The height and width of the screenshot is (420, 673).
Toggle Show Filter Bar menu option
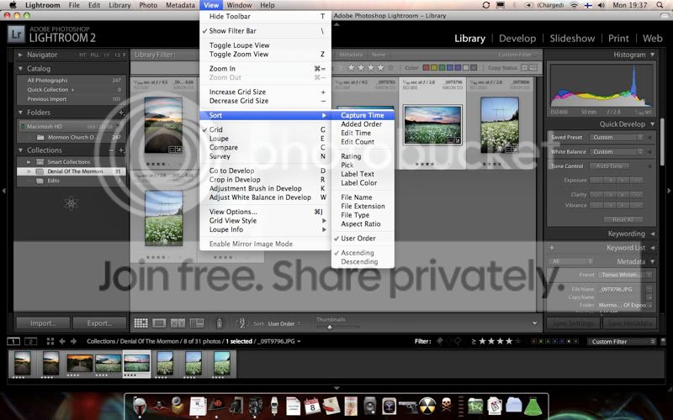[231, 30]
